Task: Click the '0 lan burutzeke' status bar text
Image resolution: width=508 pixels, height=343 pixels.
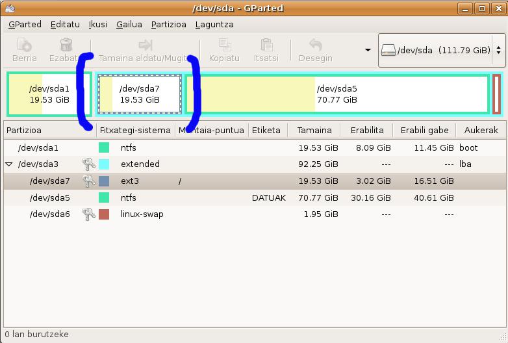Action: [x=36, y=334]
